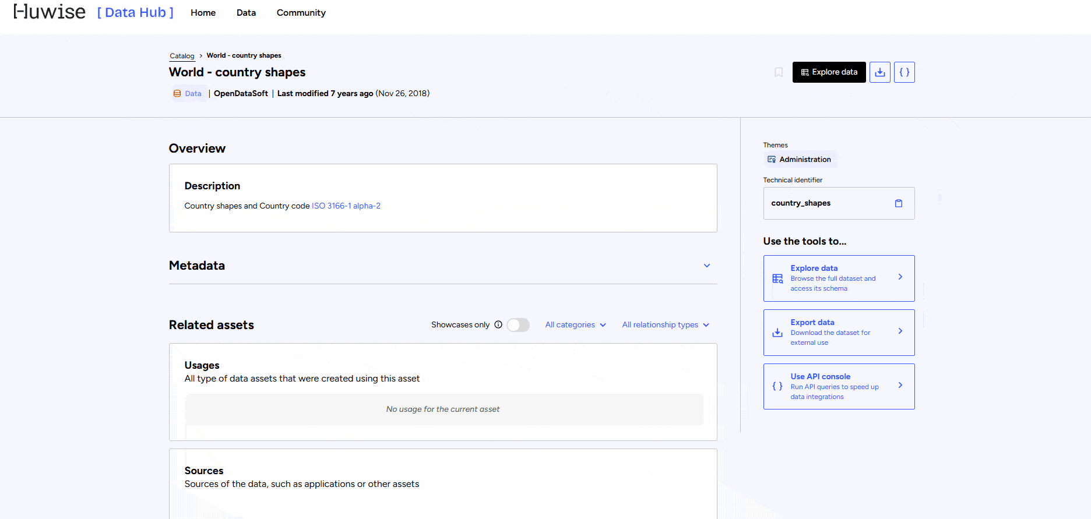Open the Data menu item

[246, 13]
